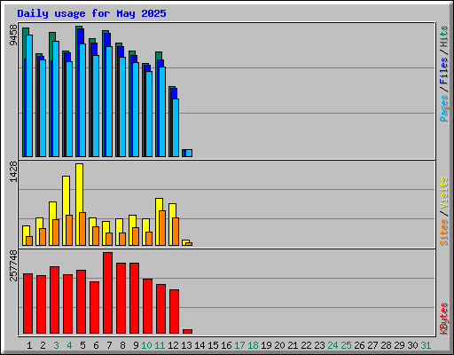The image size is (454, 355).
Task: Click the Sites legend label
Action: coord(444,233)
